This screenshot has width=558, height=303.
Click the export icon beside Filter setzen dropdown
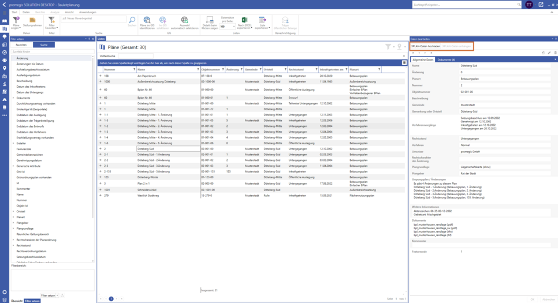tap(62, 295)
